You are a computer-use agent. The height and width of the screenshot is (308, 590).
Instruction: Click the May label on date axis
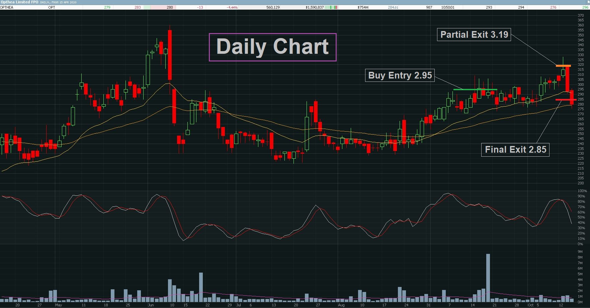click(59, 305)
